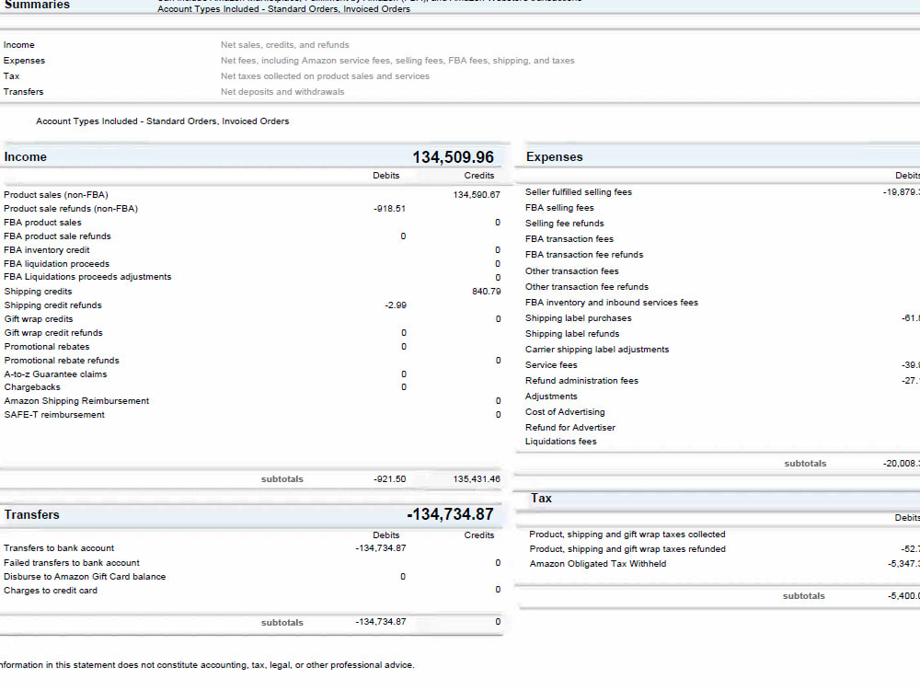Select the Transfers section heading
The height and width of the screenshot is (690, 920).
pyautogui.click(x=31, y=515)
